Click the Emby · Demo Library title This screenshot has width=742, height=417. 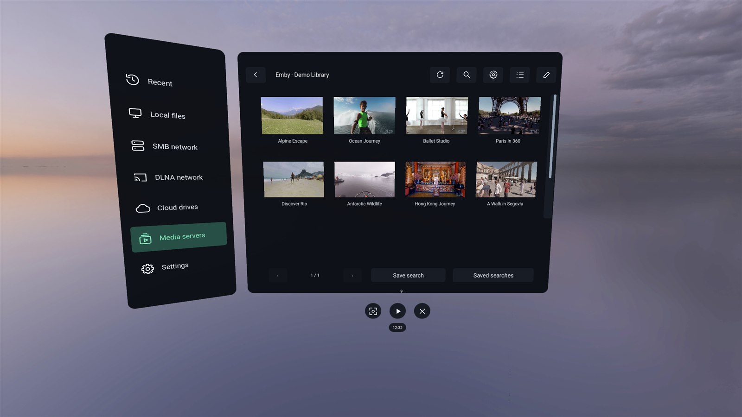pos(302,75)
